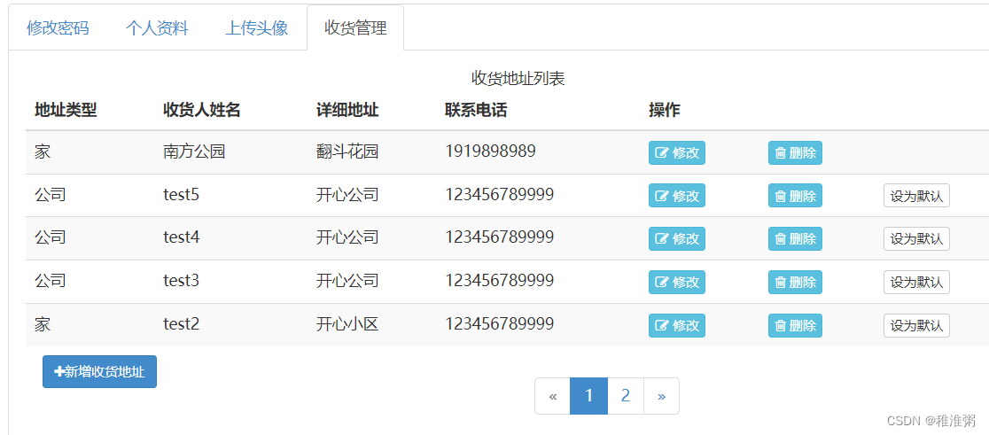
Task: Delete the test2 address
Action: coord(795,325)
